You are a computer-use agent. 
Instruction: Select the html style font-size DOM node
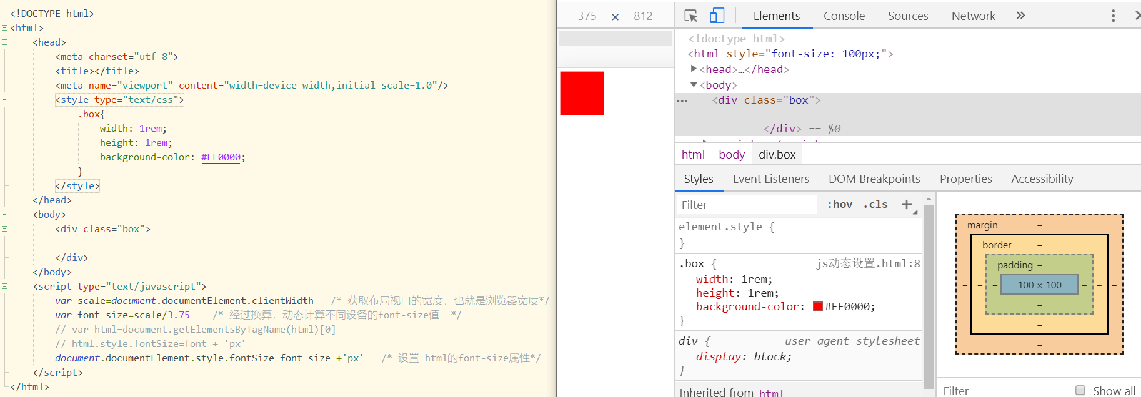tap(790, 54)
